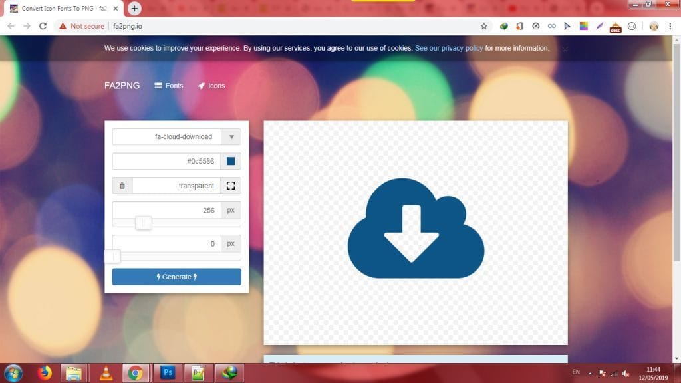This screenshot has width=681, height=383.
Task: Click the blue #0c5586 color swatch
Action: (231, 162)
